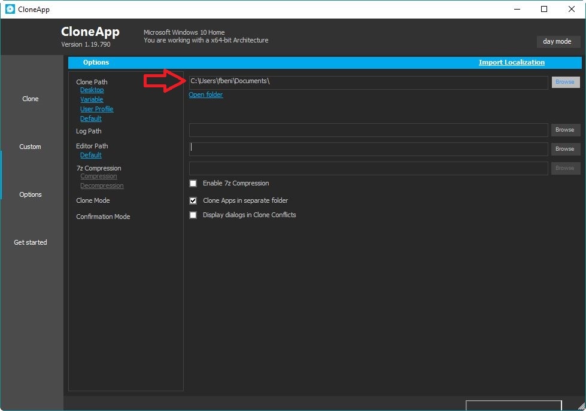
Task: Reset Clone Path using Default link
Action: tap(90, 118)
